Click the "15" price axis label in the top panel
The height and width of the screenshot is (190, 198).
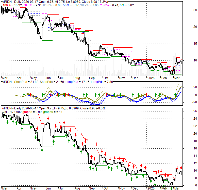point(195,44)
